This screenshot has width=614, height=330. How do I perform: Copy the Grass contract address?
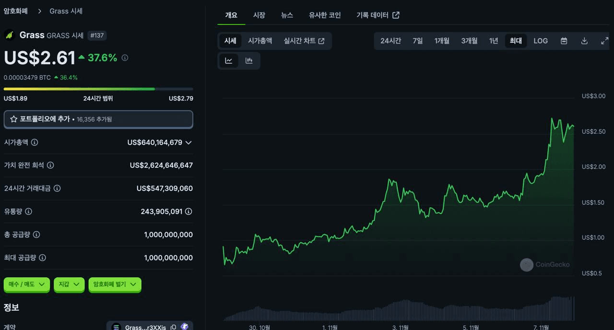click(173, 328)
